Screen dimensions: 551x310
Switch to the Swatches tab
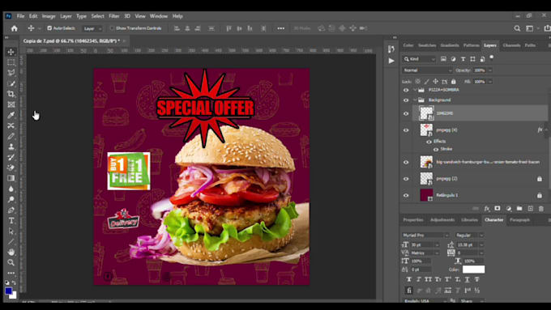[427, 45]
